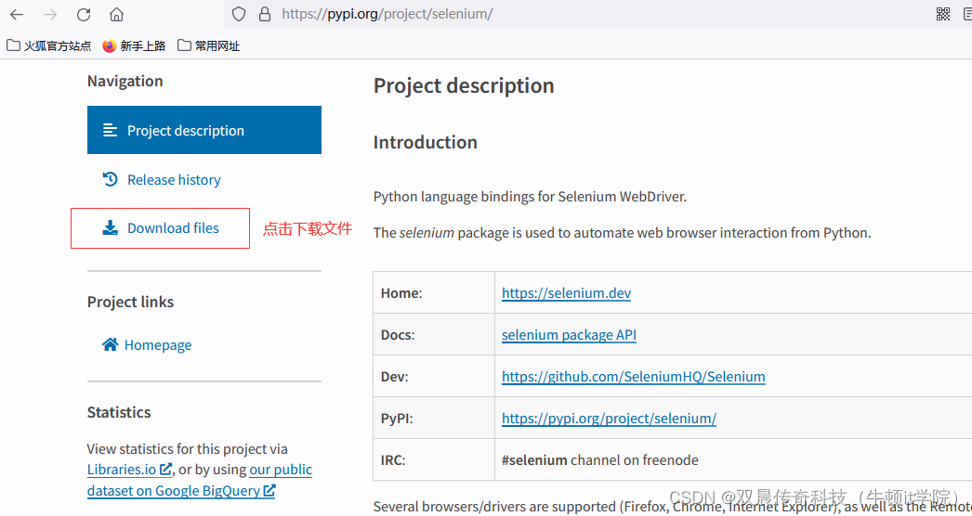Viewport: 972px width, 516px height.
Task: Click the Download files arrow icon
Action: pyautogui.click(x=110, y=228)
